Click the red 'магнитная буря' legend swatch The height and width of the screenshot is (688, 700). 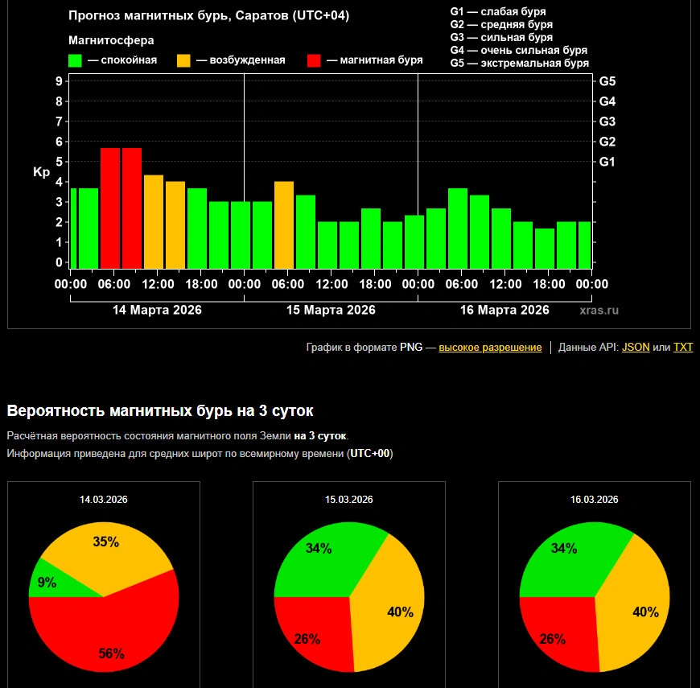coord(315,60)
